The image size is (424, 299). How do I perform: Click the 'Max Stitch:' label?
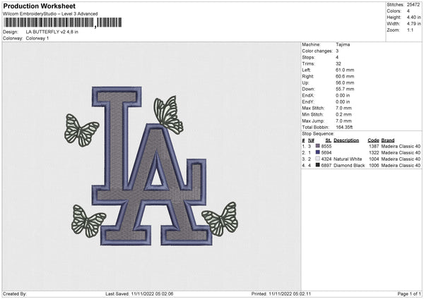313,108
